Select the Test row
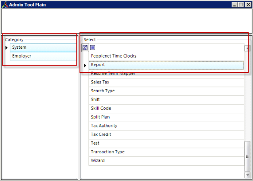Viewport: 253px width, 181px height. pyautogui.click(x=166, y=143)
